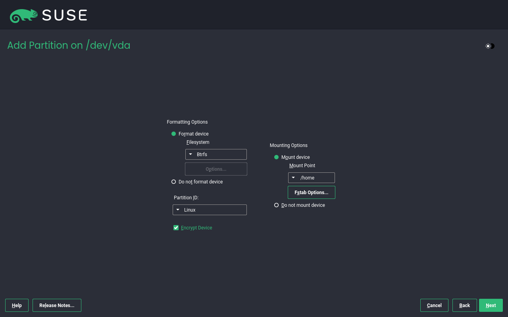
Task: Open Fstab Options...
Action: (311, 193)
